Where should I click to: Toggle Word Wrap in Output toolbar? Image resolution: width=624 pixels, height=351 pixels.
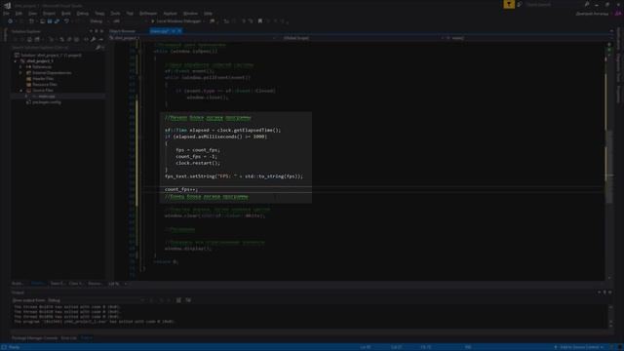tap(188, 300)
